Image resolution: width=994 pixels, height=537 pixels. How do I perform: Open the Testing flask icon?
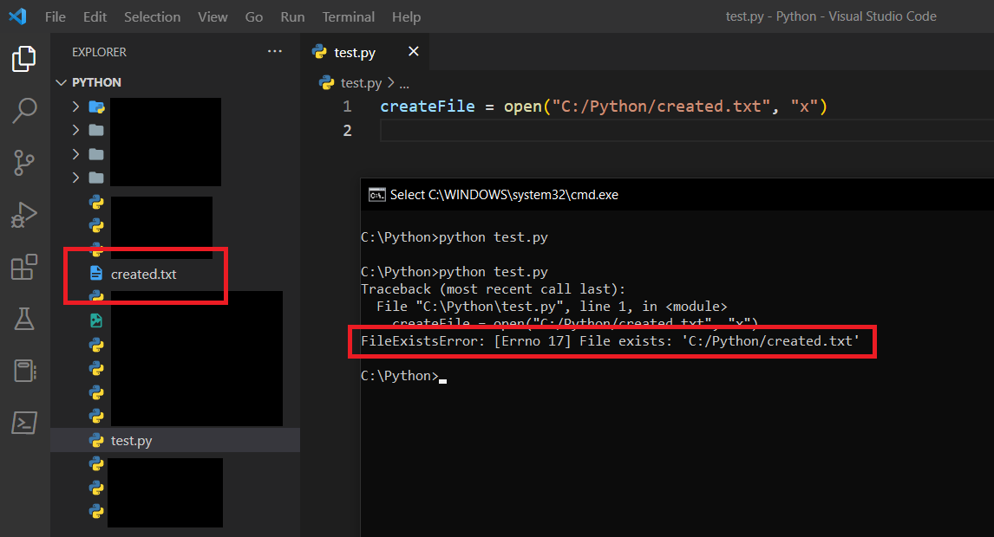(x=24, y=319)
